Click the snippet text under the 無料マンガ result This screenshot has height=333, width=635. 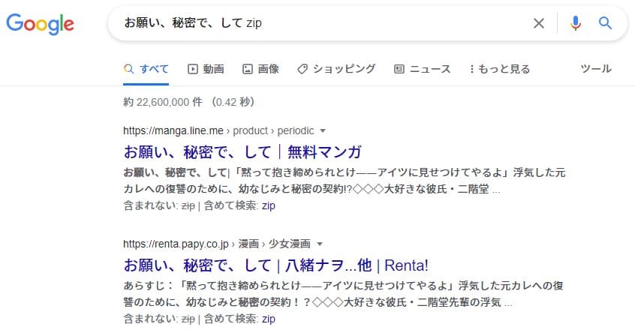click(x=345, y=181)
